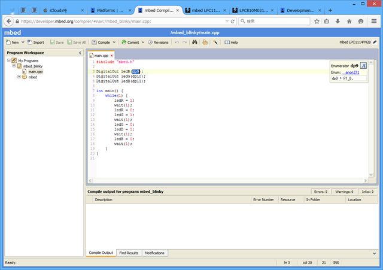Switch to the Find Results tab
This screenshot has height=270, width=383.
coord(128,253)
